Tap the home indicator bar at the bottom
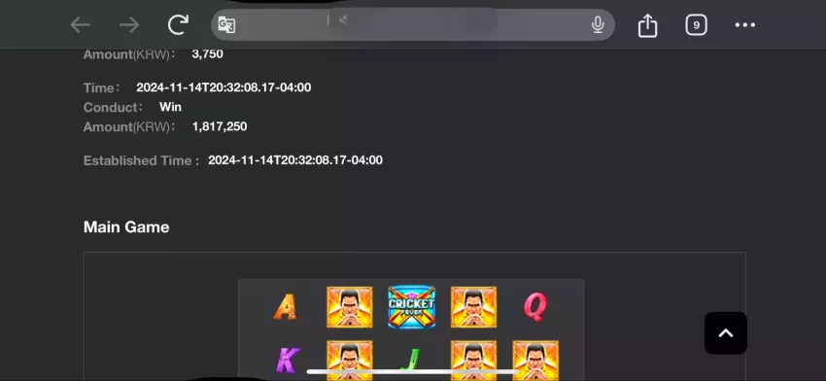The image size is (826, 381). click(x=412, y=372)
